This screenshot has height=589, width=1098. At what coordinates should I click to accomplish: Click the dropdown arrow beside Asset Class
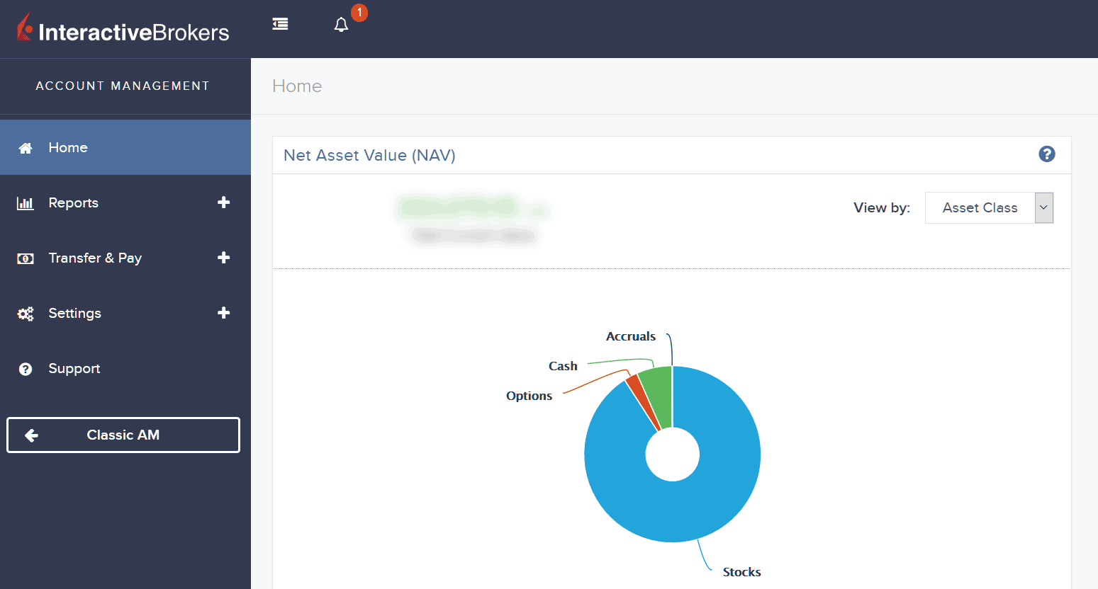coord(1044,207)
